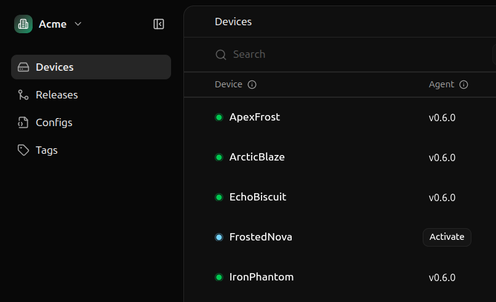The height and width of the screenshot is (302, 496).
Task: Navigate to Configs section
Action: click(54, 122)
